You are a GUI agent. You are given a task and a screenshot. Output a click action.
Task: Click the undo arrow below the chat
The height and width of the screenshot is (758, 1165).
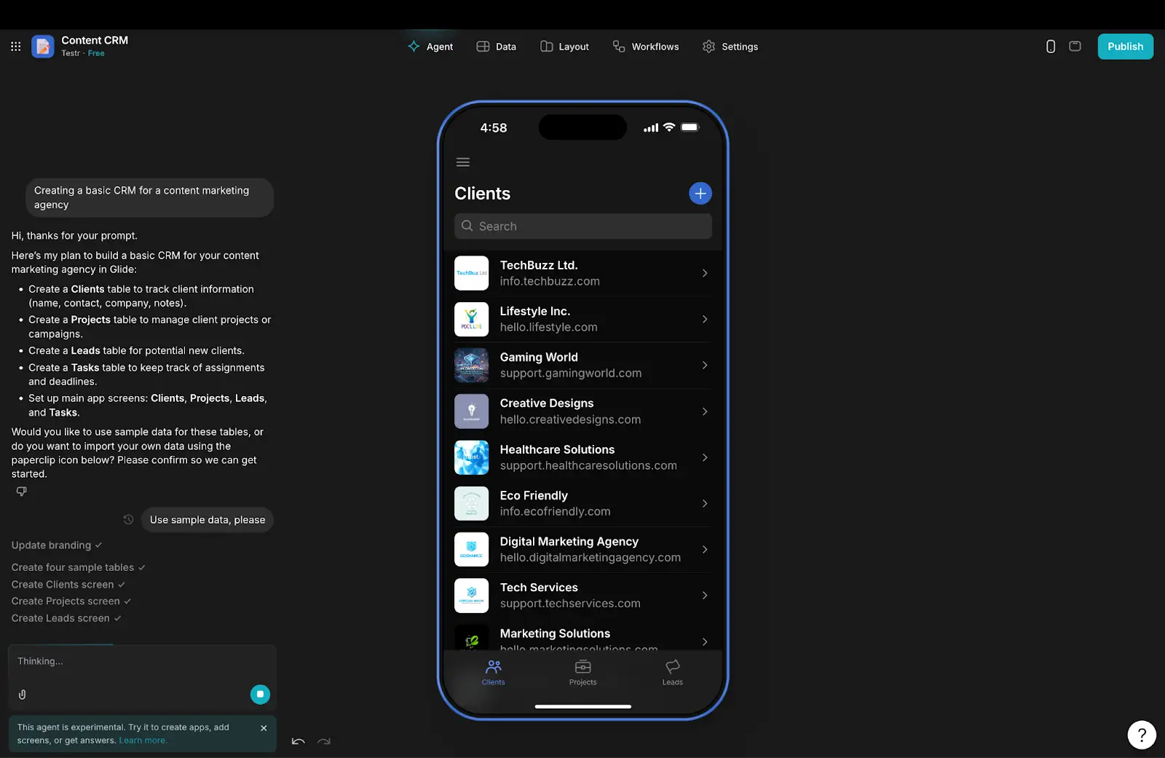[298, 742]
